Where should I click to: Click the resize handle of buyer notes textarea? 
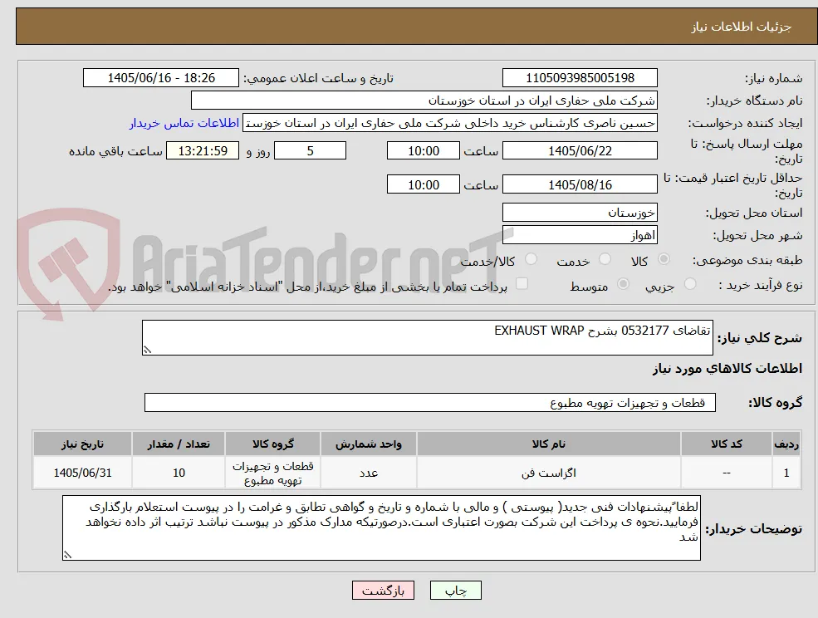click(x=67, y=556)
